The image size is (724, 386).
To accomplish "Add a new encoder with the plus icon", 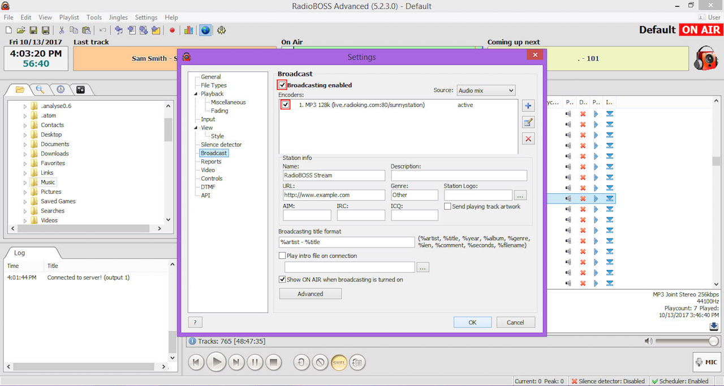I will 528,106.
